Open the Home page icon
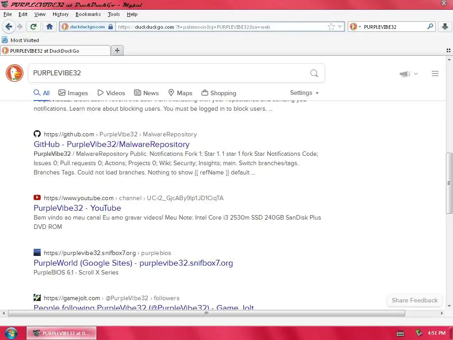Screen dimensions: 453x340 click(50, 27)
